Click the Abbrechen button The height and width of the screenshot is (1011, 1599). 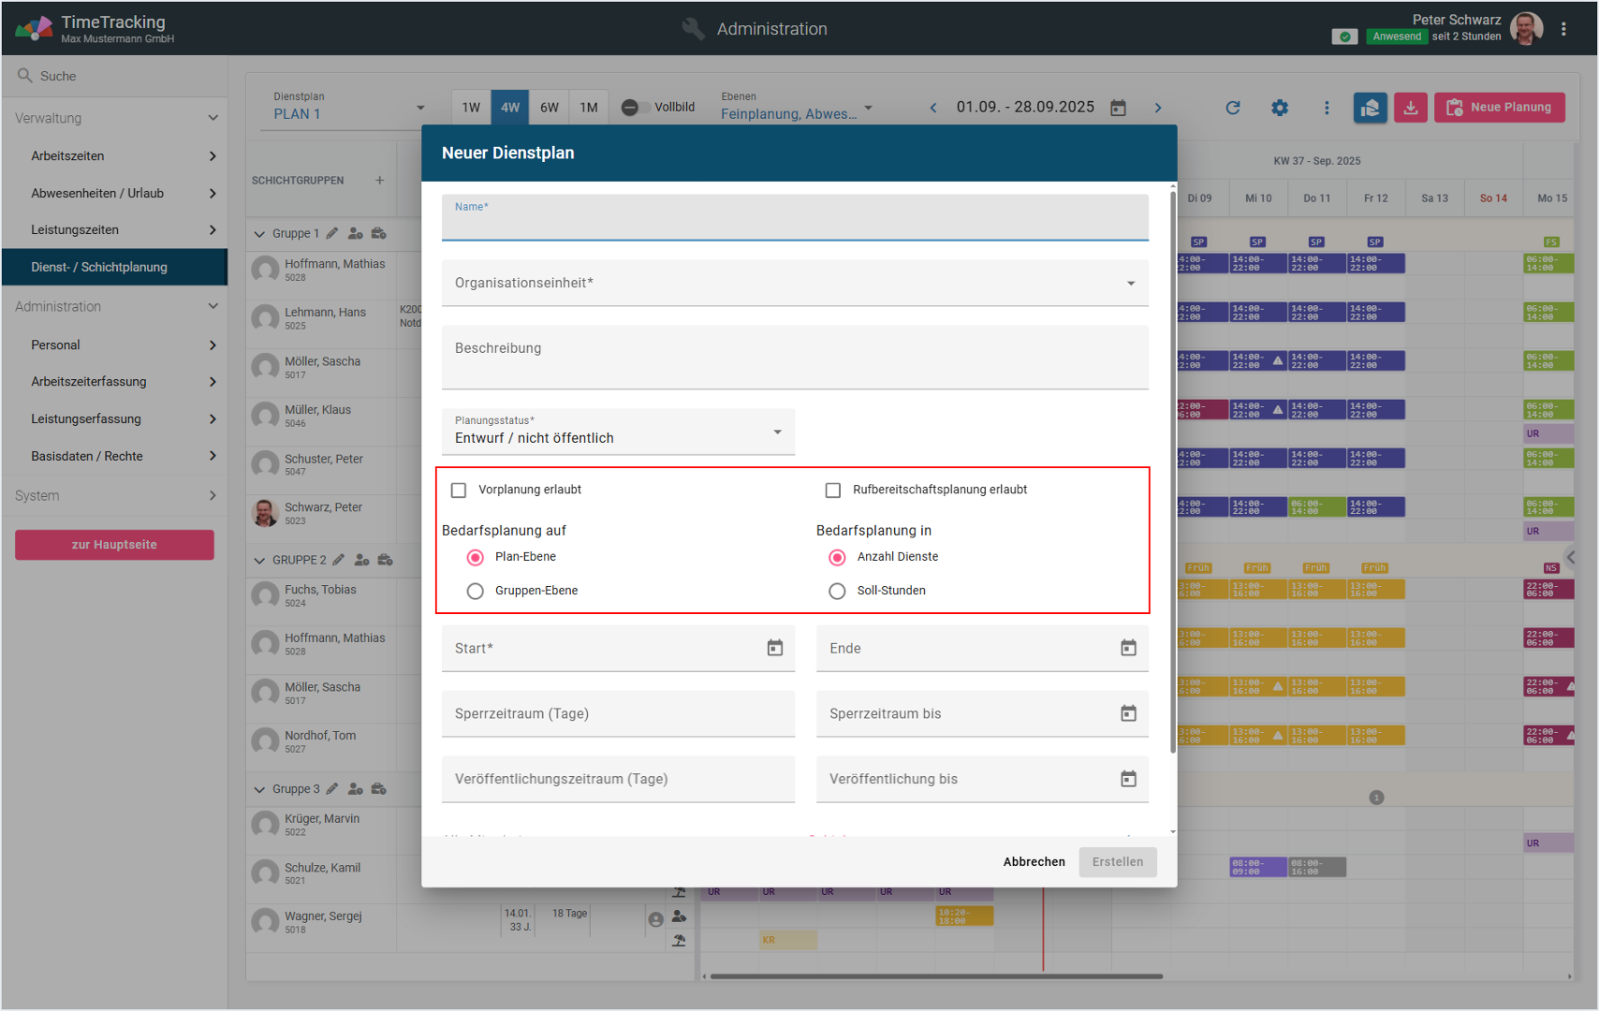point(1034,862)
